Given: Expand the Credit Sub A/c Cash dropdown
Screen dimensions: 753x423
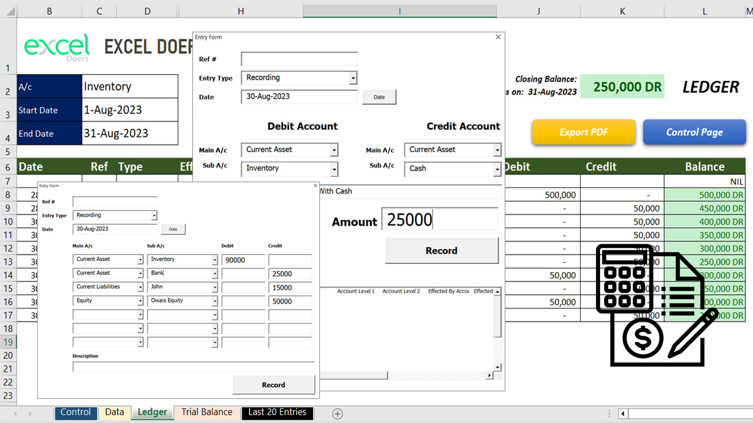Looking at the screenshot, I should click(x=496, y=169).
